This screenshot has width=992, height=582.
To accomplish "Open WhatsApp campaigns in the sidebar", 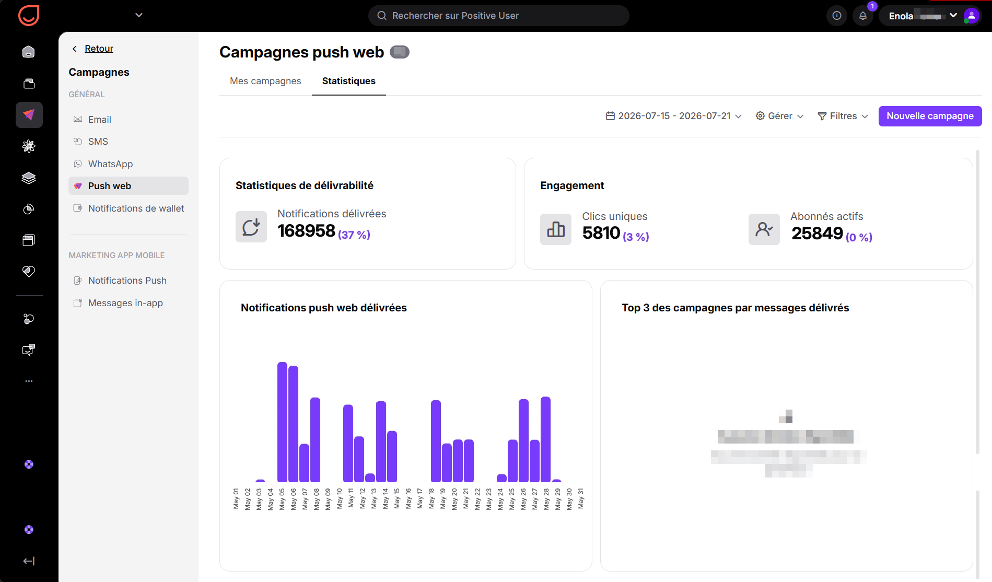I will [x=129, y=164].
